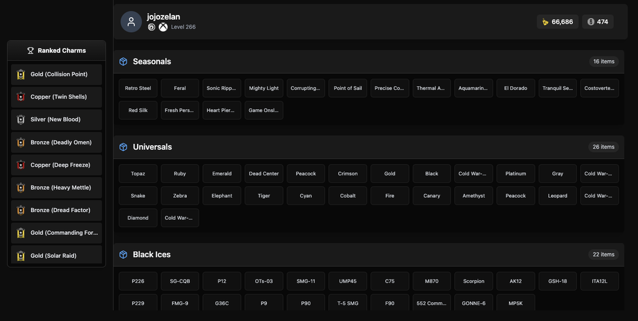The width and height of the screenshot is (638, 321).
Task: Click the Seasonals cube icon
Action: coord(124,61)
